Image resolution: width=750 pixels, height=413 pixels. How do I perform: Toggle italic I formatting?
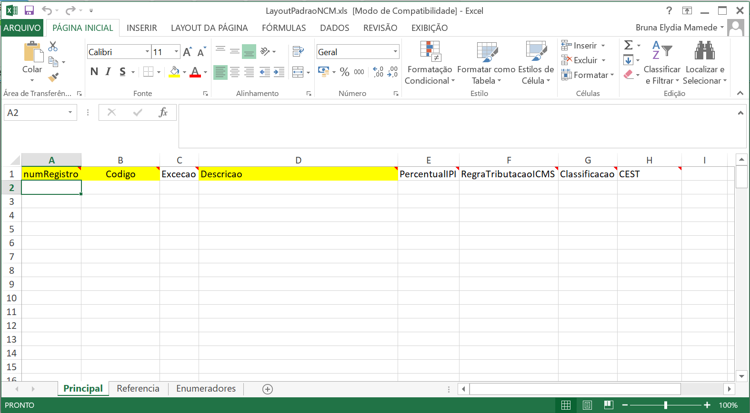point(108,72)
